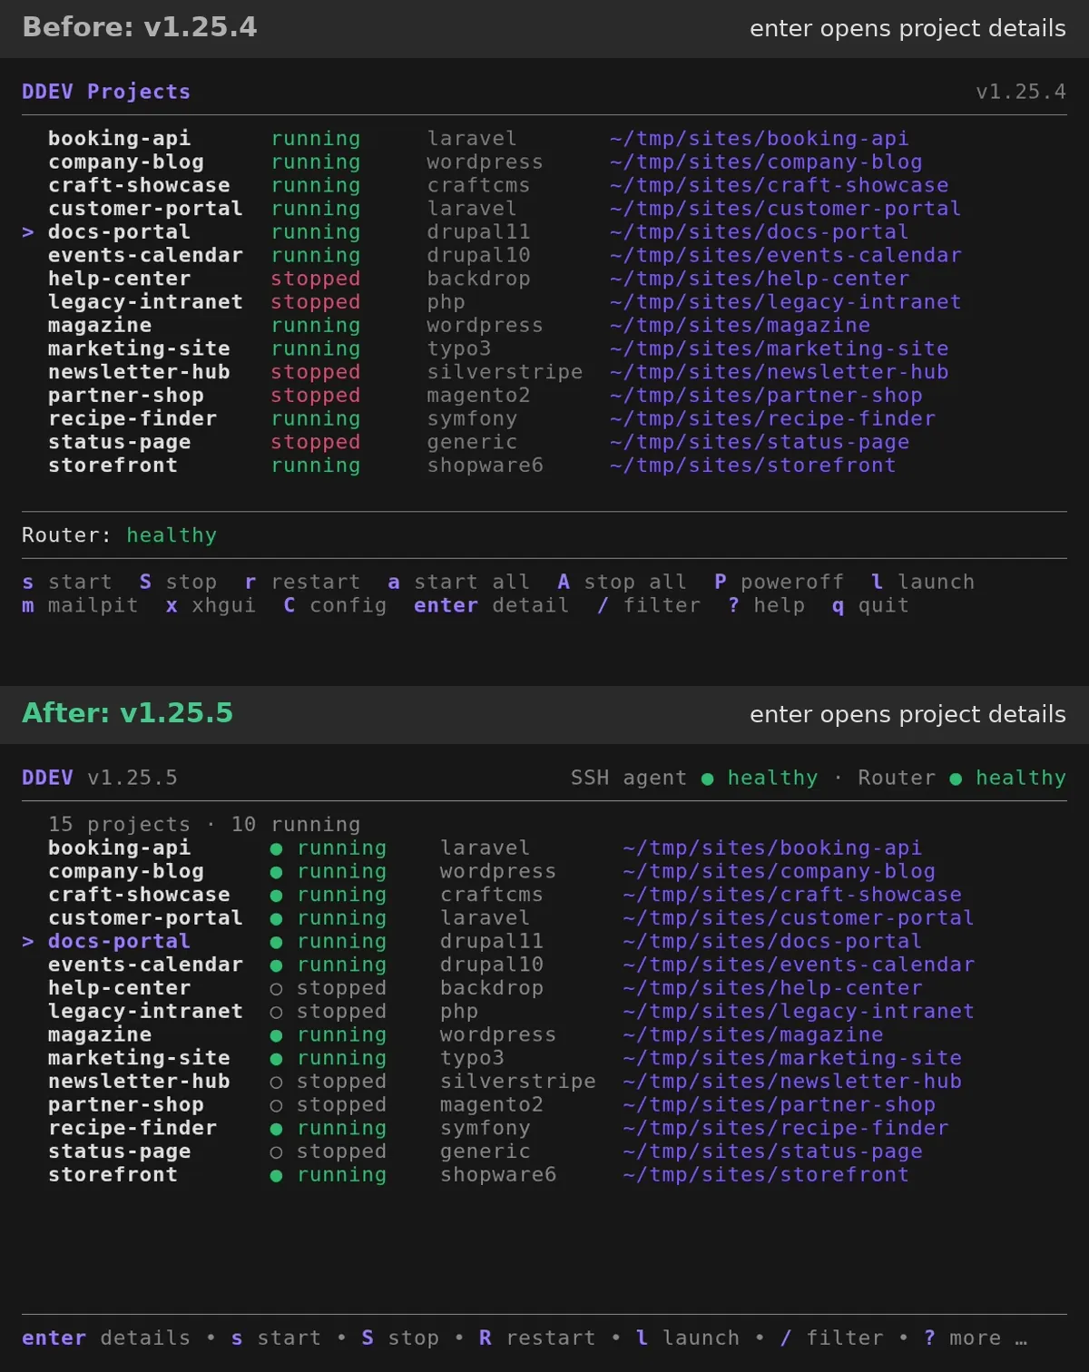Select events-calendar in the After list
Screen dimensions: 1089x1372
pos(145,965)
